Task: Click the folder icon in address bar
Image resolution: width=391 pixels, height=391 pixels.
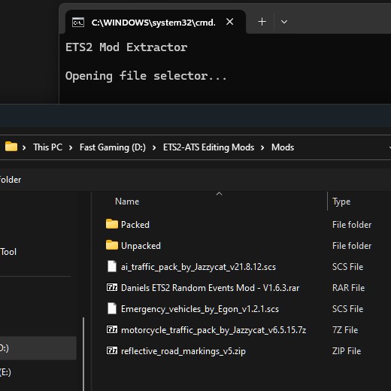Action: point(11,147)
